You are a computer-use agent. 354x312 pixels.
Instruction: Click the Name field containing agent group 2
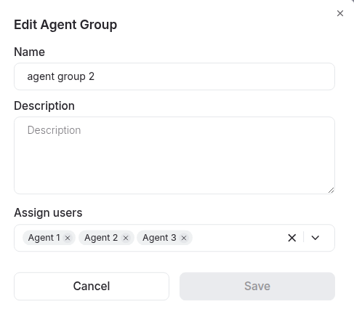click(174, 76)
